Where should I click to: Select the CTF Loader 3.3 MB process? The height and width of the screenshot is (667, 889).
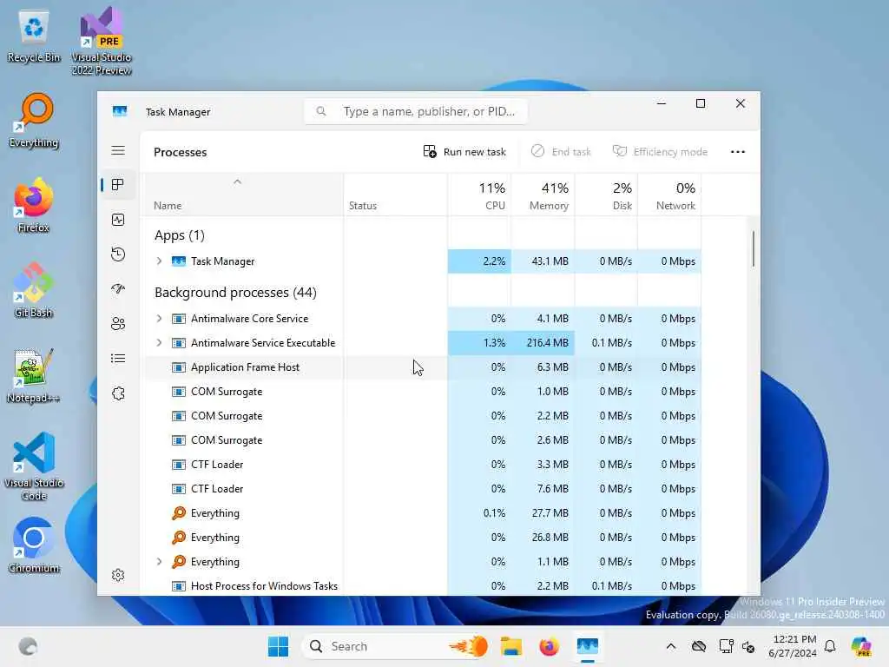pyautogui.click(x=421, y=465)
